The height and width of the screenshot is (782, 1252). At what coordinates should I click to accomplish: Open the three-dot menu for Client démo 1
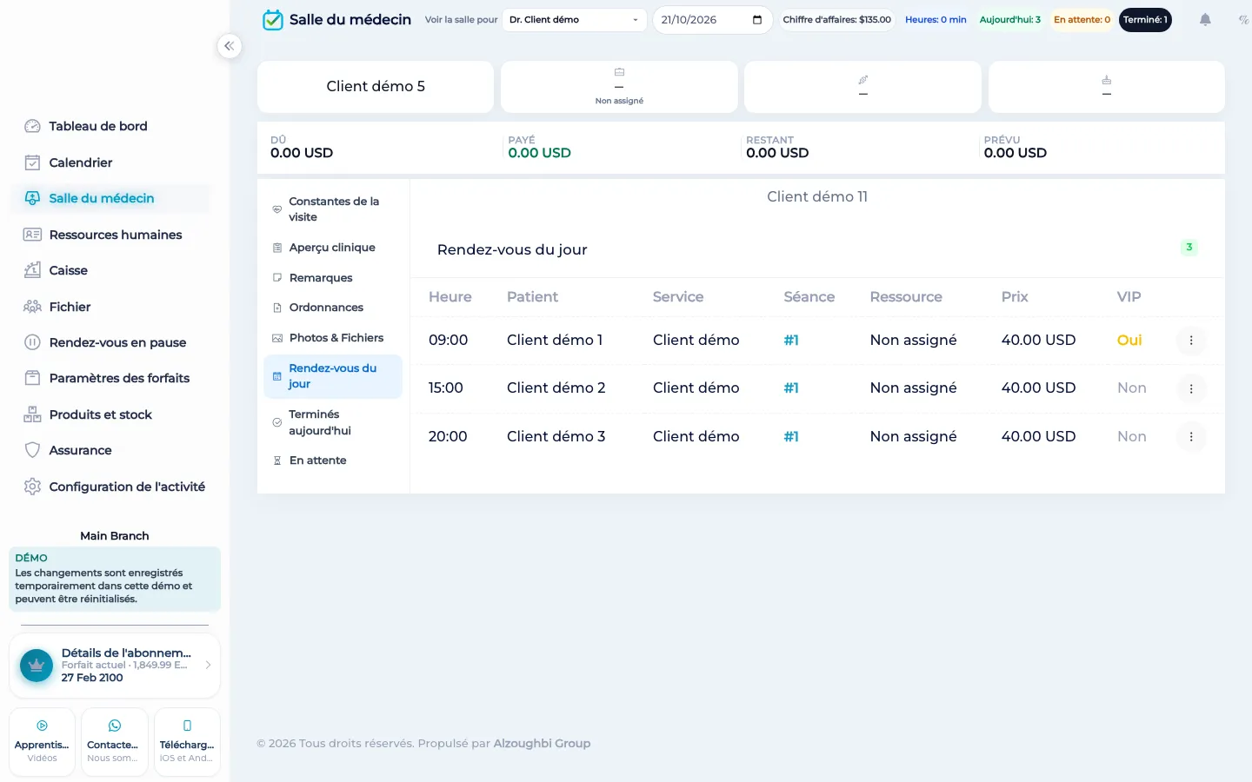[1191, 341]
